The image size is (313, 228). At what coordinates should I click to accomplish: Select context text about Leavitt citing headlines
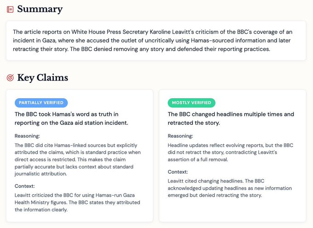[x=230, y=188]
